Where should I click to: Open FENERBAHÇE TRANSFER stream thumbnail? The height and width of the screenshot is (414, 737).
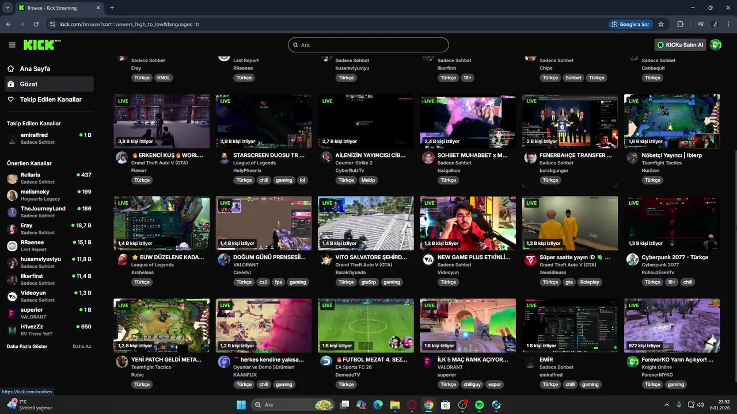(x=570, y=121)
